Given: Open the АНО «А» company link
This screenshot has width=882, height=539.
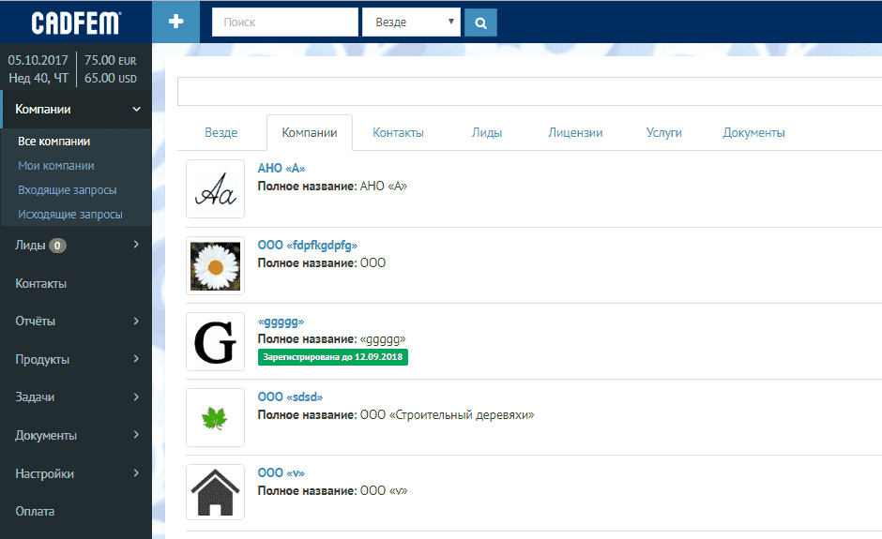Looking at the screenshot, I should [x=281, y=168].
